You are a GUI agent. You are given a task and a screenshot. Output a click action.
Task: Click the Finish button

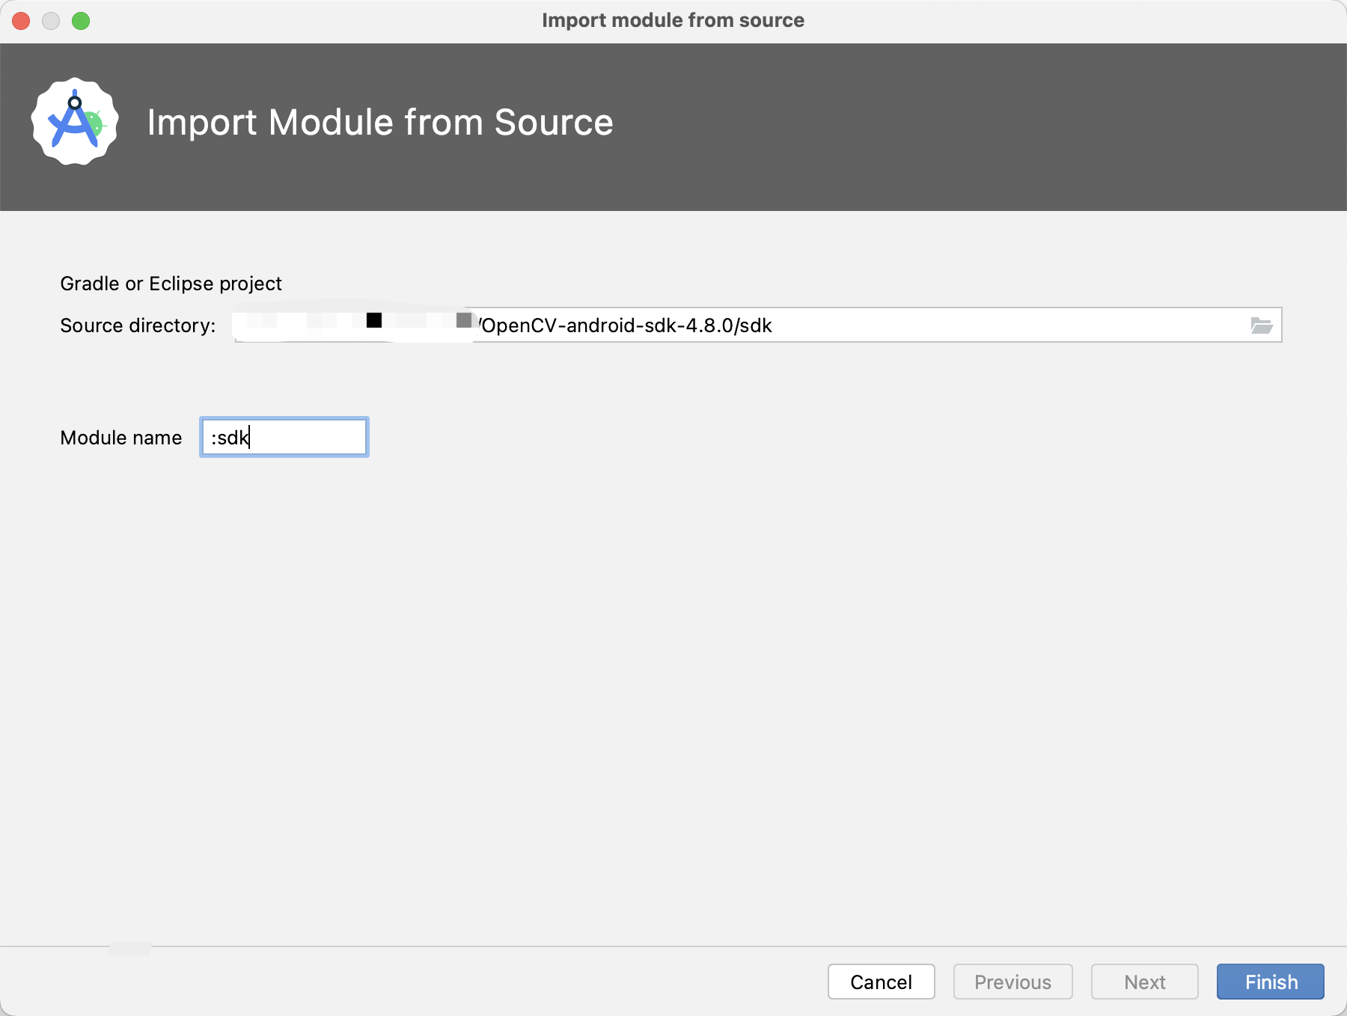pos(1271,982)
